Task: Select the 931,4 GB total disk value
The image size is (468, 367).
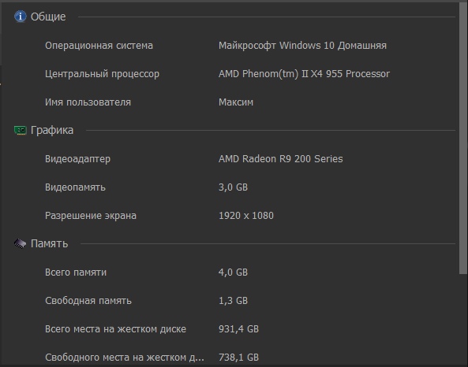Action: 238,329
